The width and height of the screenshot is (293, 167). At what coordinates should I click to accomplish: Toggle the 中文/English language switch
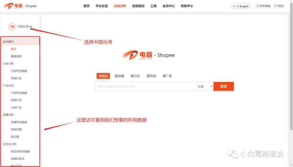click(241, 6)
